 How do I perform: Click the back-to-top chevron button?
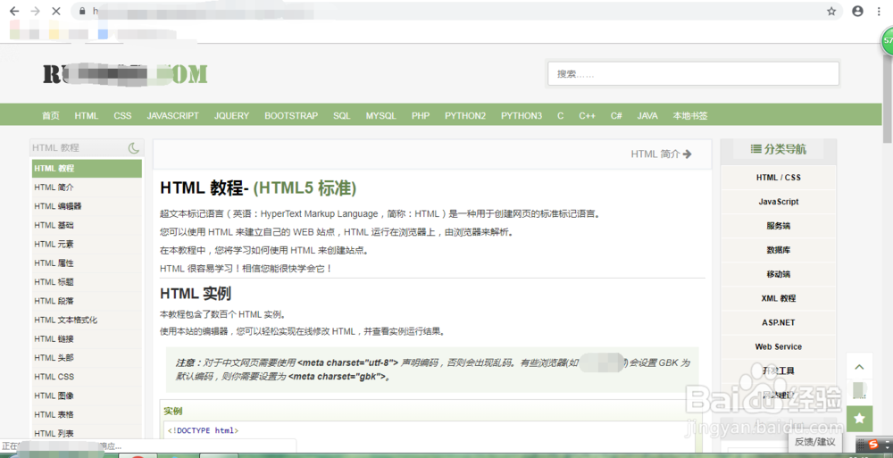(x=859, y=367)
